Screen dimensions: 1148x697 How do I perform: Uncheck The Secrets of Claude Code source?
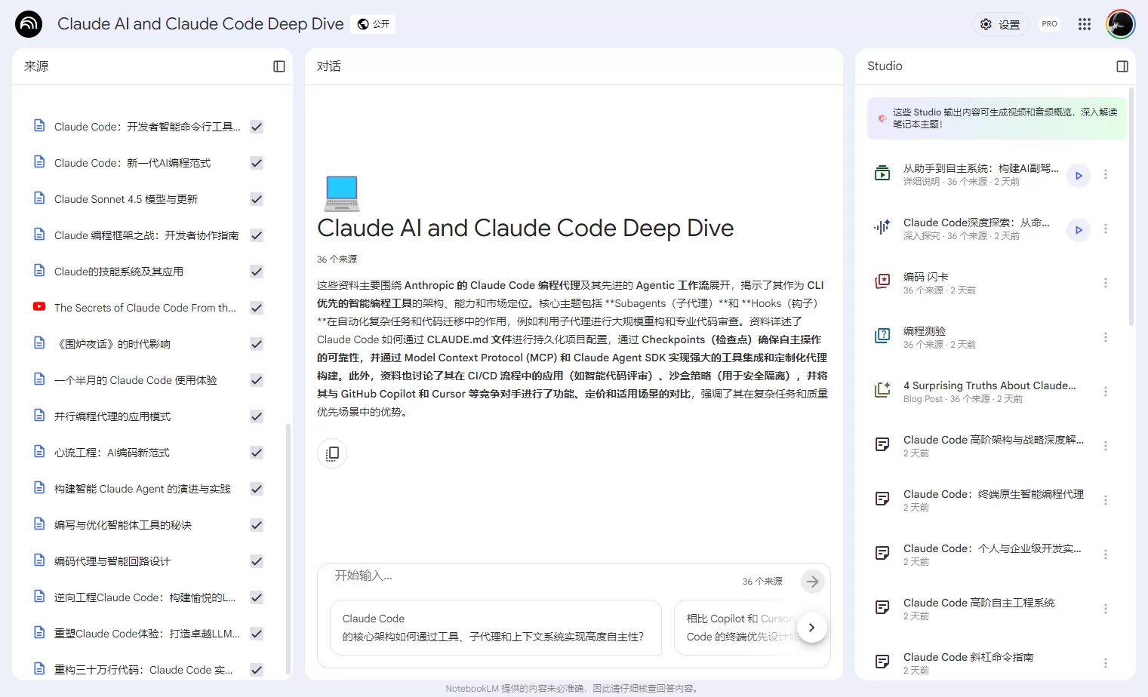point(257,308)
